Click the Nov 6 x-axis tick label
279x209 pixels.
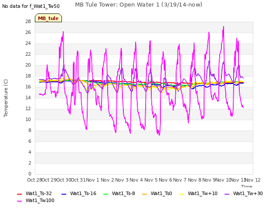click(x=165, y=180)
